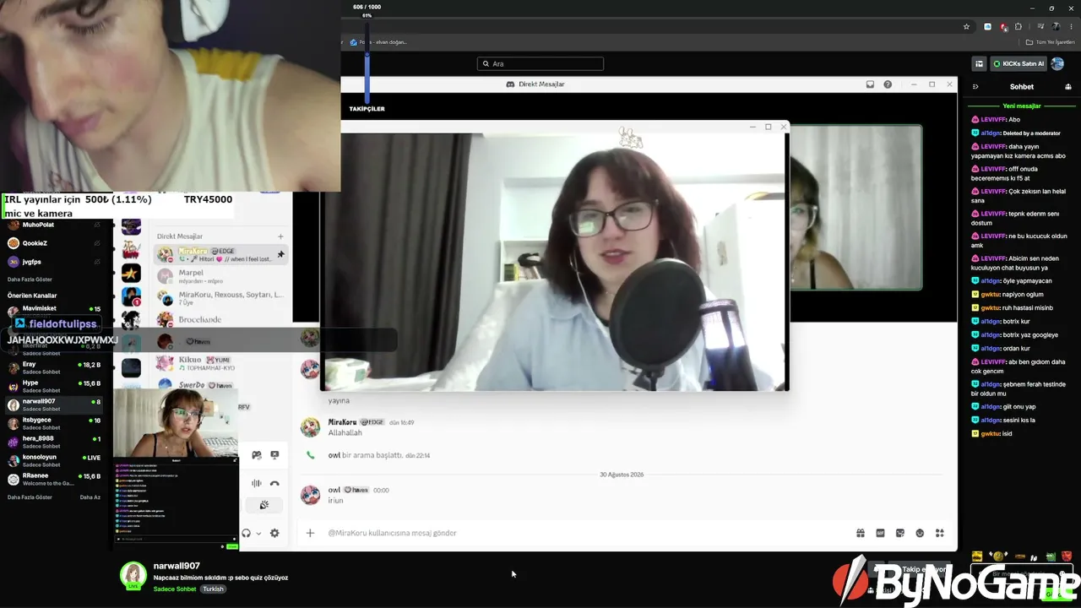
Task: Expand the Discord audio output options arrow
Action: coord(258,534)
